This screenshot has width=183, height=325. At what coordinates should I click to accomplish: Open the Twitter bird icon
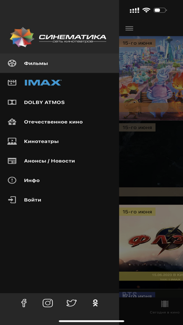click(71, 303)
